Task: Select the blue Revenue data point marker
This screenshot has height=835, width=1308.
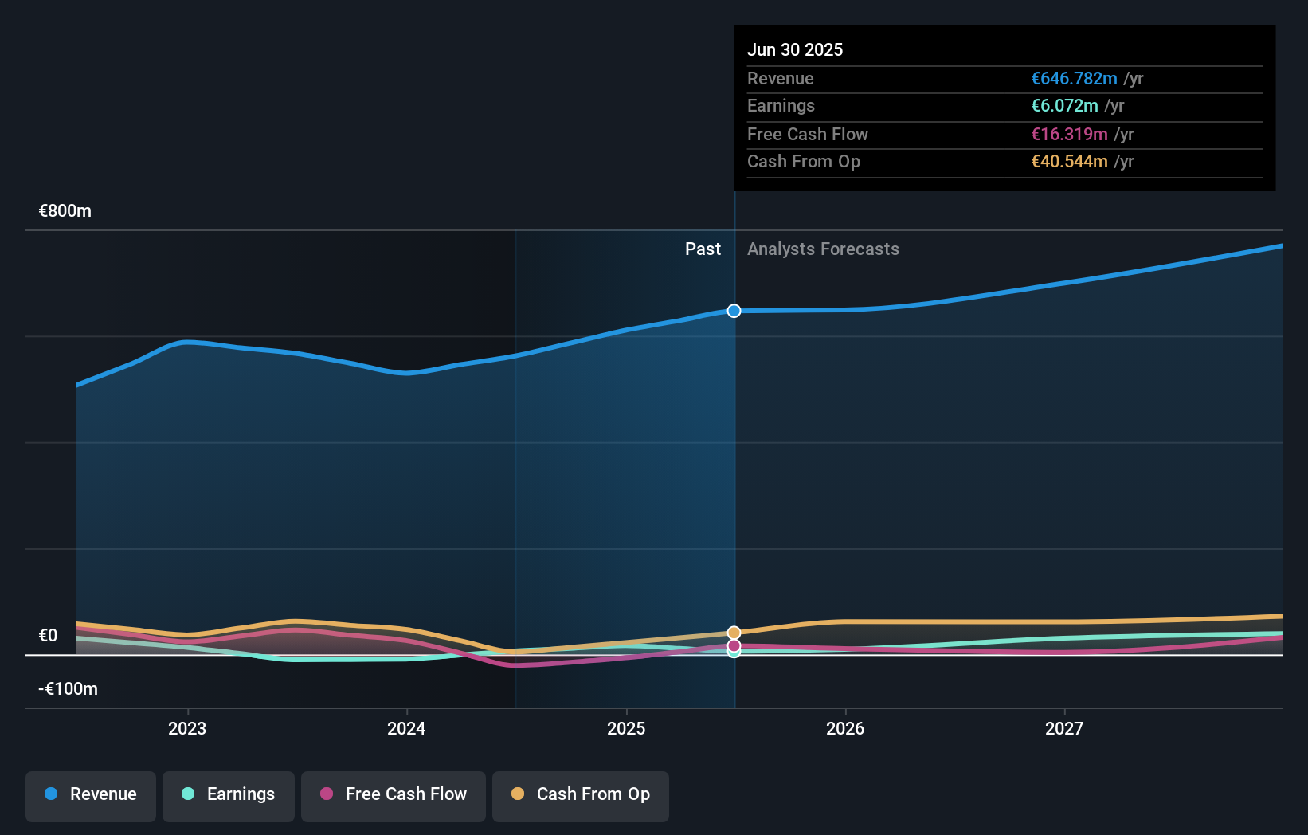Action: pyautogui.click(x=733, y=311)
